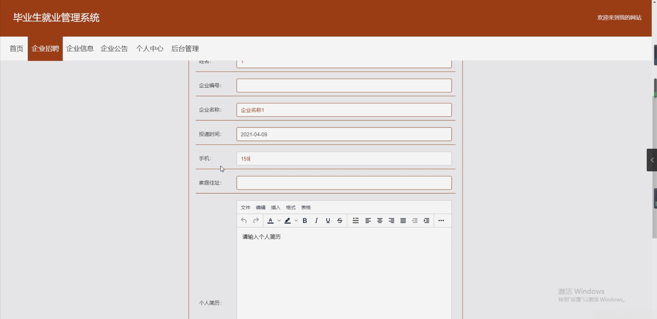Click the undo icon in editor toolbar
This screenshot has height=319, width=657.
[x=244, y=220]
